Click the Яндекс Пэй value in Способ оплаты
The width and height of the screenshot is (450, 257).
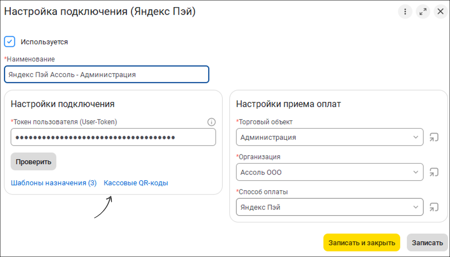[x=260, y=207]
